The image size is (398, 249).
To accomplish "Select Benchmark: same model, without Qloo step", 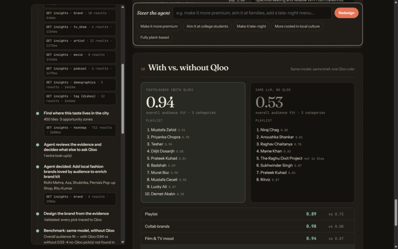I will pos(79,230).
